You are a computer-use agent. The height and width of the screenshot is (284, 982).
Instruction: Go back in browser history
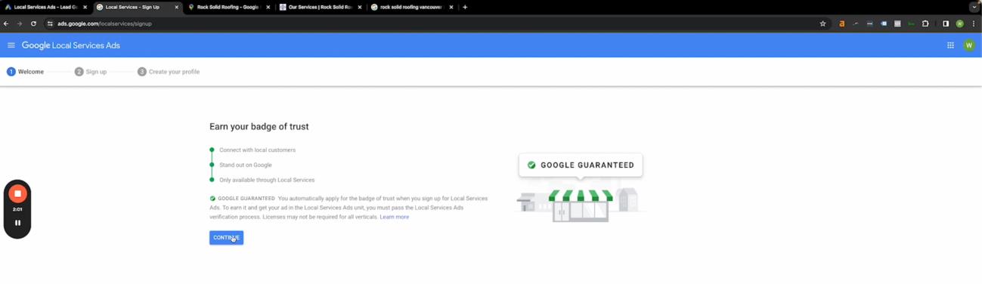[6, 23]
